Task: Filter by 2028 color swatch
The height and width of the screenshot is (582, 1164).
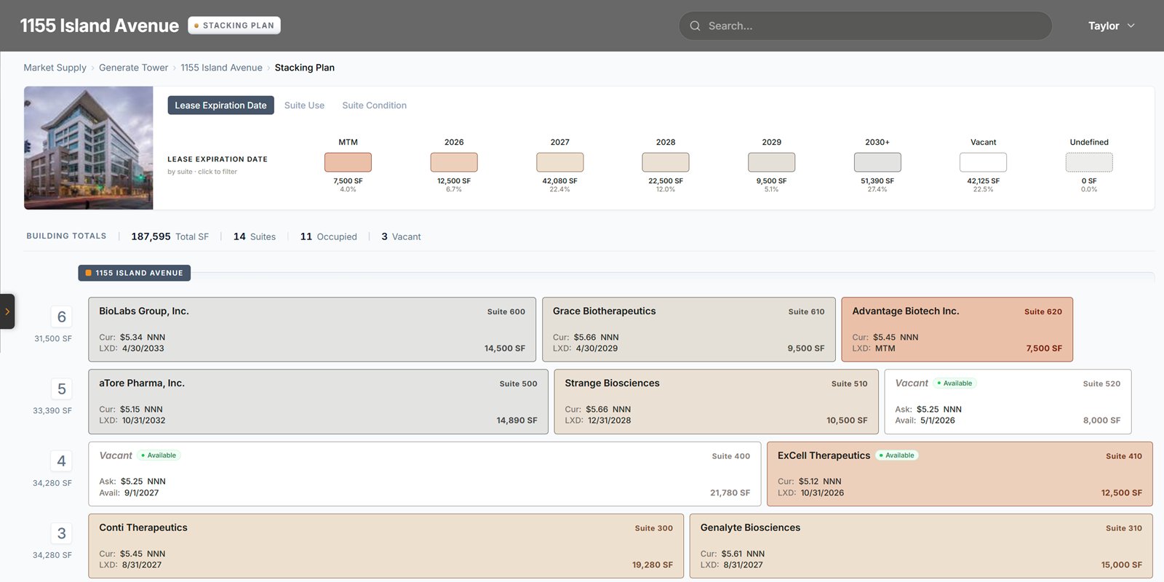Action: 666,162
